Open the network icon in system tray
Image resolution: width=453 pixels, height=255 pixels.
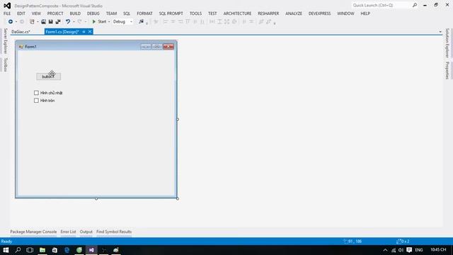[x=394, y=250]
